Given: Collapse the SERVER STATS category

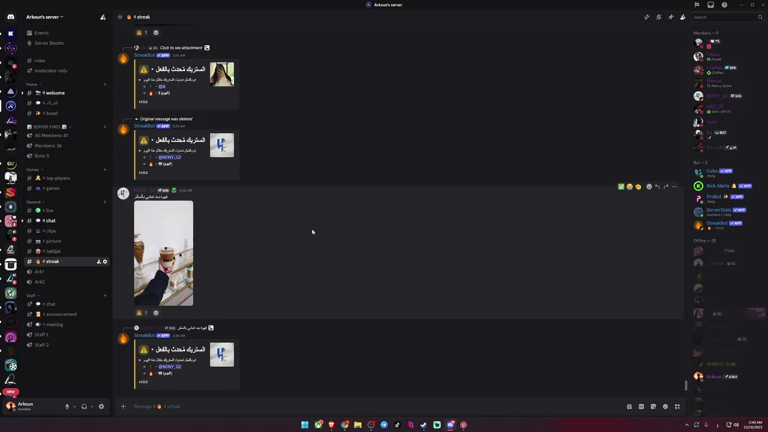Looking at the screenshot, I should pos(48,127).
